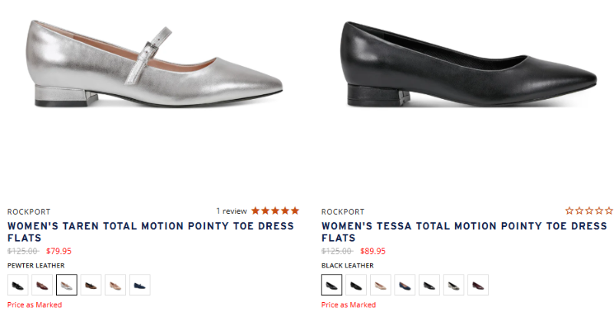Screen dimensions: 614x312
Task: Select the black color swatch for Taren
Action: pos(18,285)
